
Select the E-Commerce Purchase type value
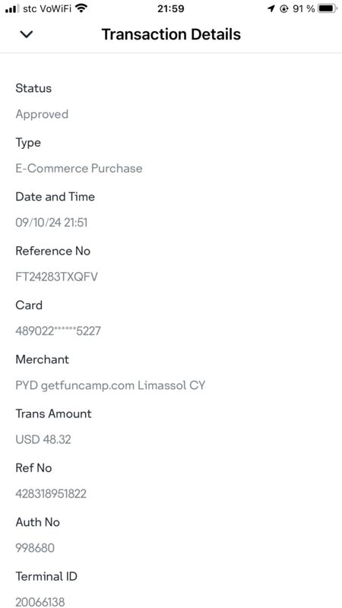79,168
